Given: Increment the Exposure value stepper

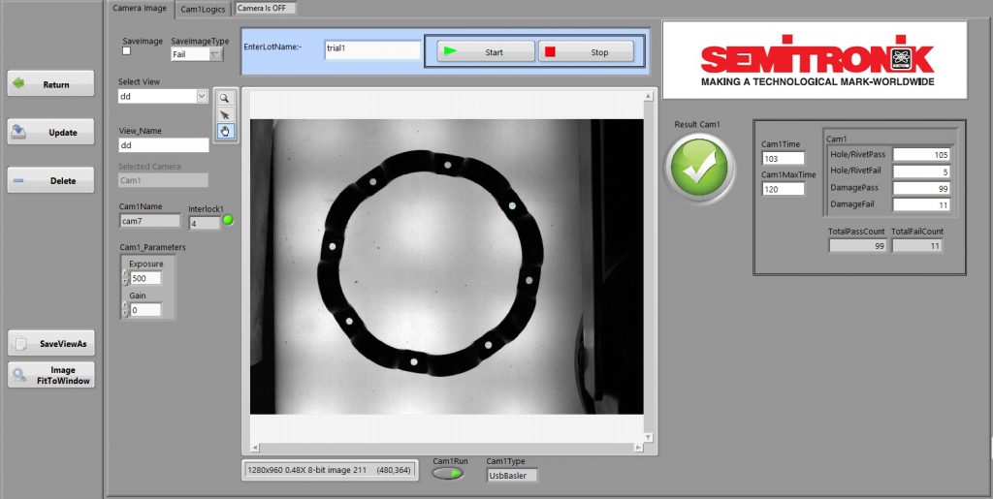Looking at the screenshot, I should [x=125, y=274].
